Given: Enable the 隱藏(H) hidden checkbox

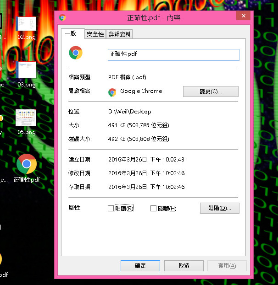Looking at the screenshot, I should click(x=153, y=208).
